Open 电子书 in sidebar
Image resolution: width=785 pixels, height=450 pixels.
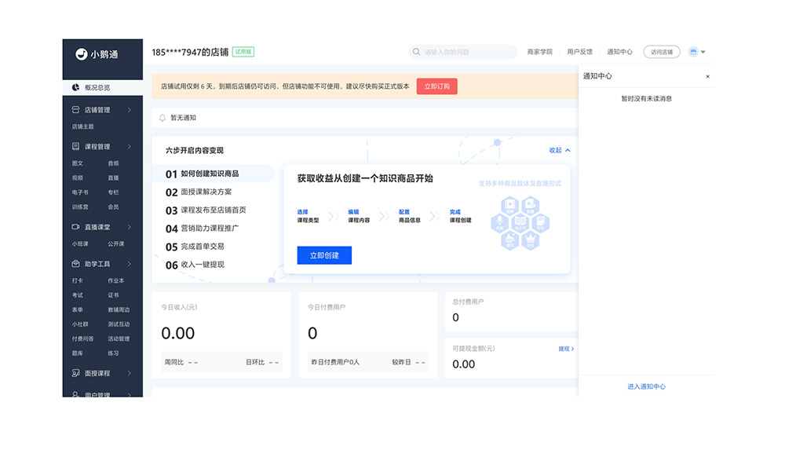(80, 192)
